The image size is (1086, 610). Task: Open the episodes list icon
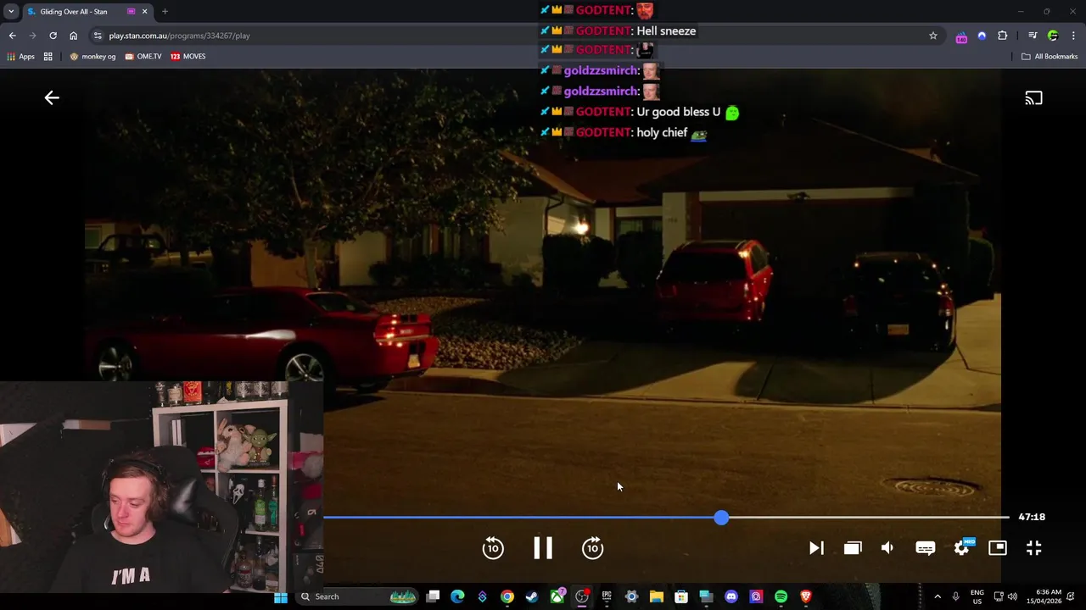click(x=853, y=548)
